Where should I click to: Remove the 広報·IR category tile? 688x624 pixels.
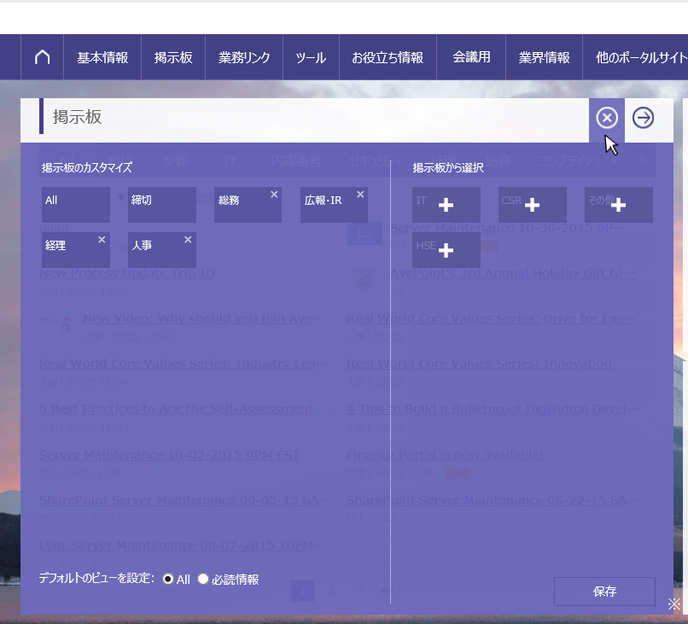tap(360, 195)
